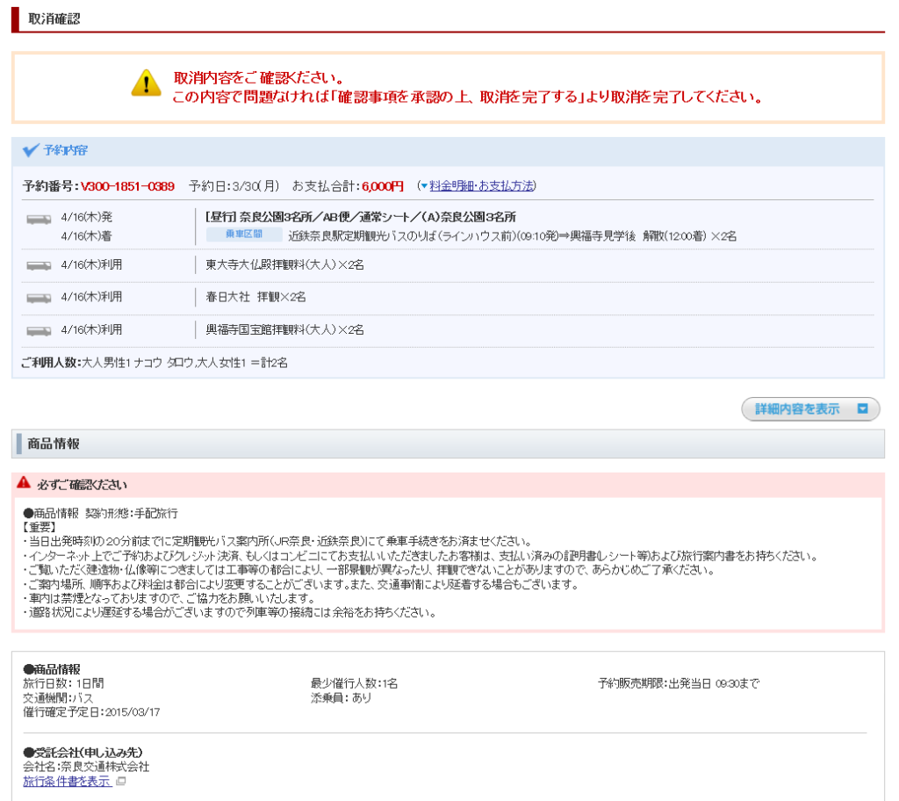Open 旅行条件書を表示 link

[x=67, y=781]
